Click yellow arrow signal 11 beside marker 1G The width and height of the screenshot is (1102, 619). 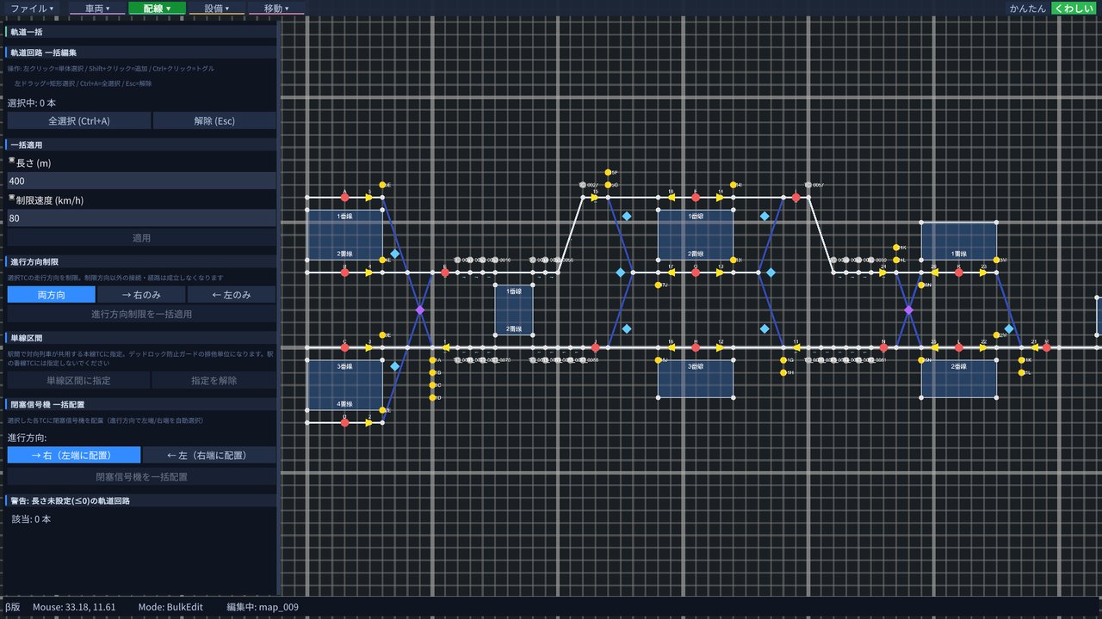797,347
